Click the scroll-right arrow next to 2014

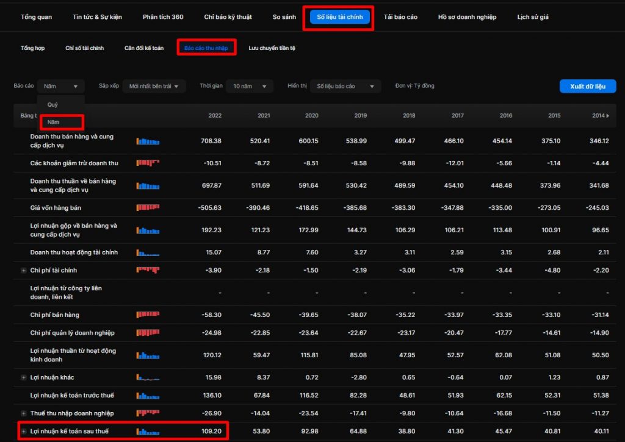[x=607, y=116]
